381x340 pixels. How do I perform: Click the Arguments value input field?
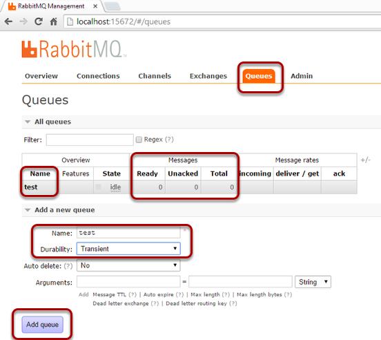pyautogui.click(x=240, y=282)
